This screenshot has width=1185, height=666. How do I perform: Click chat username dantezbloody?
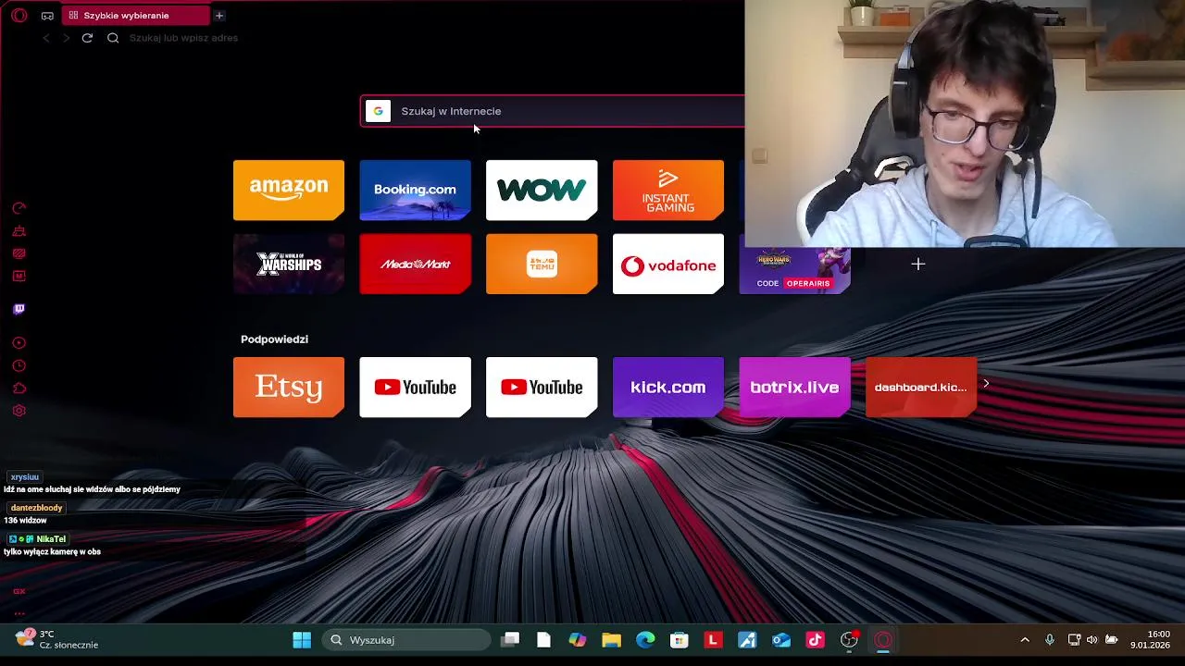(36, 508)
